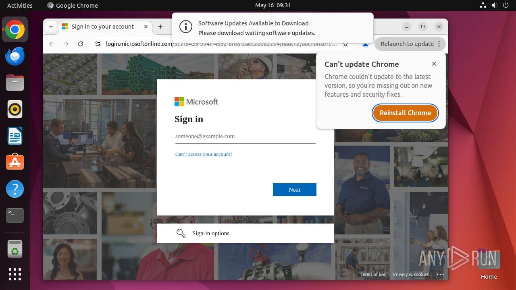Click the Next button

(295, 190)
